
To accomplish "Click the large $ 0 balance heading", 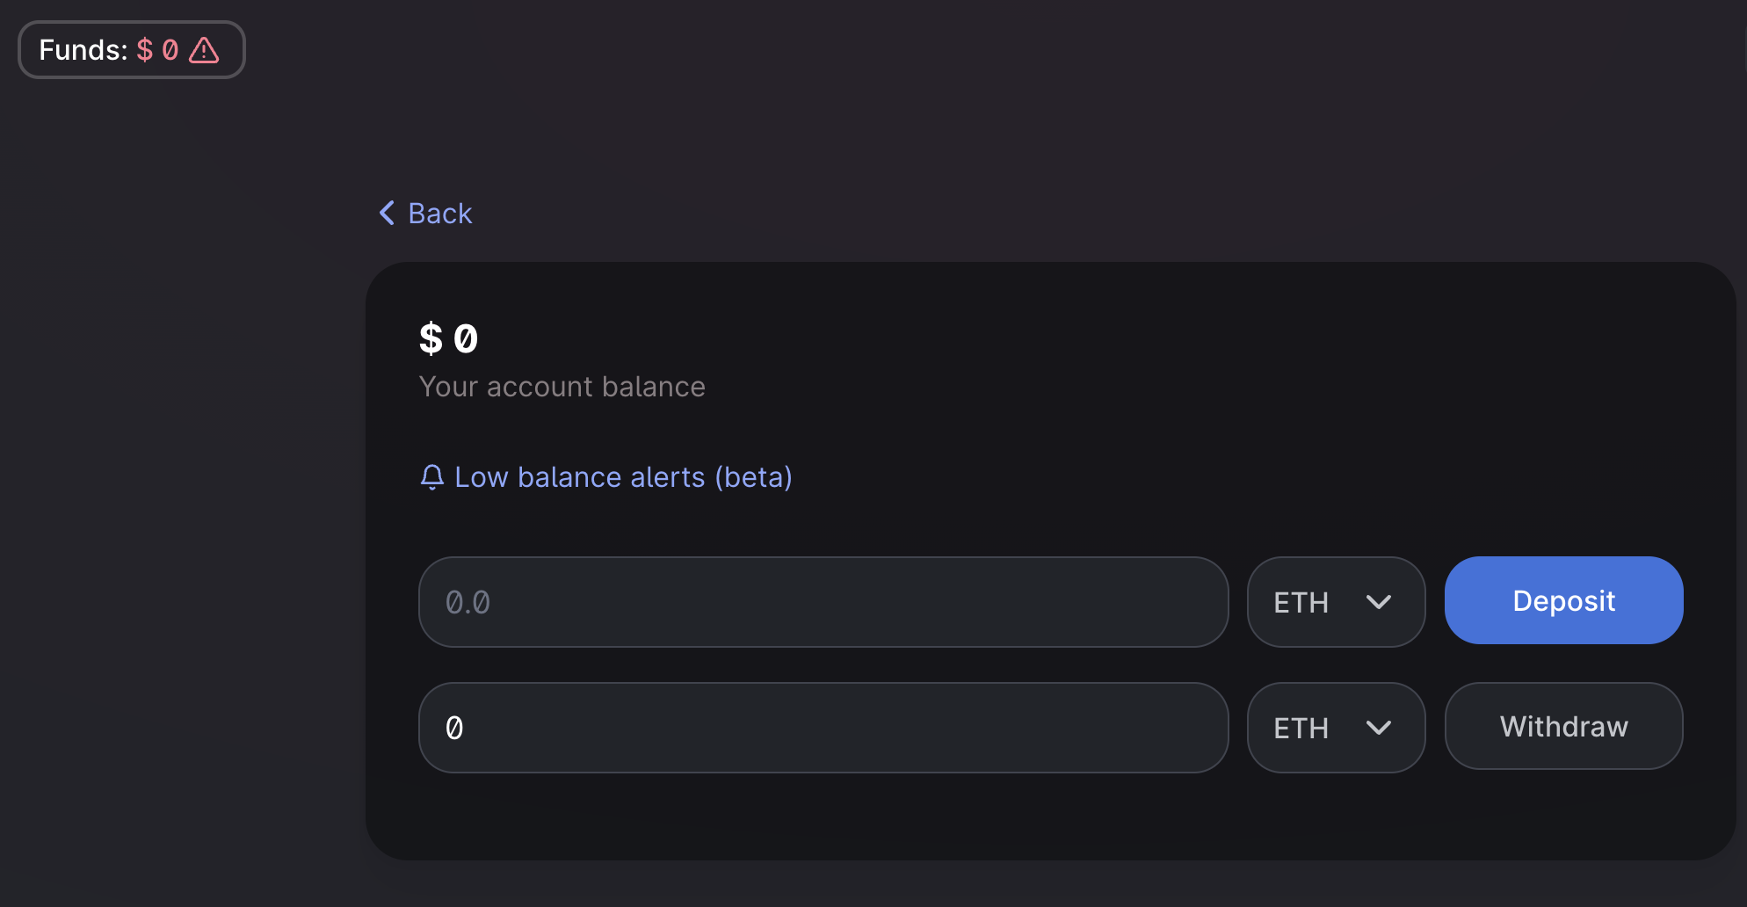I will click(x=449, y=339).
